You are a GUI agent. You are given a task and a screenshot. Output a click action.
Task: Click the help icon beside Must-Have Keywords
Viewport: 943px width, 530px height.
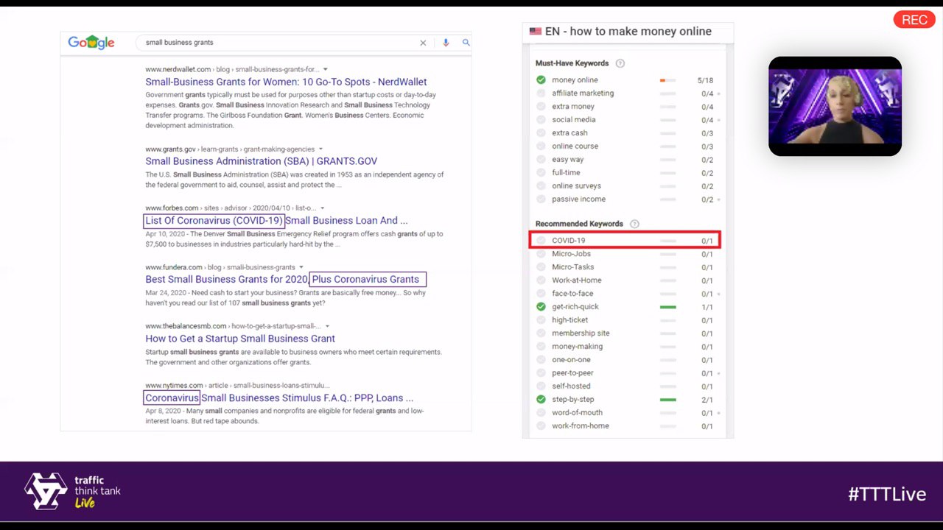620,63
